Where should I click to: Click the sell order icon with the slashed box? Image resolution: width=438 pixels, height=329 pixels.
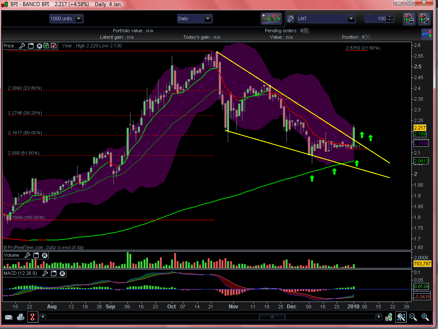point(424,18)
